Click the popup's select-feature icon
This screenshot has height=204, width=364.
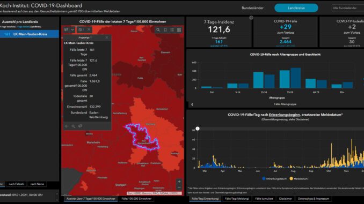click(81, 126)
